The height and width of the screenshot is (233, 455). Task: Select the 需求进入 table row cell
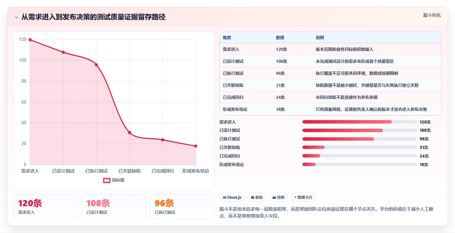[231, 49]
